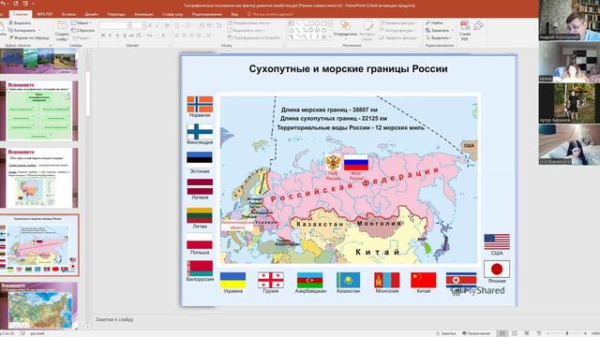This screenshot has height=337, width=600.
Task: Open Направление текста dropdown
Action: (249, 22)
